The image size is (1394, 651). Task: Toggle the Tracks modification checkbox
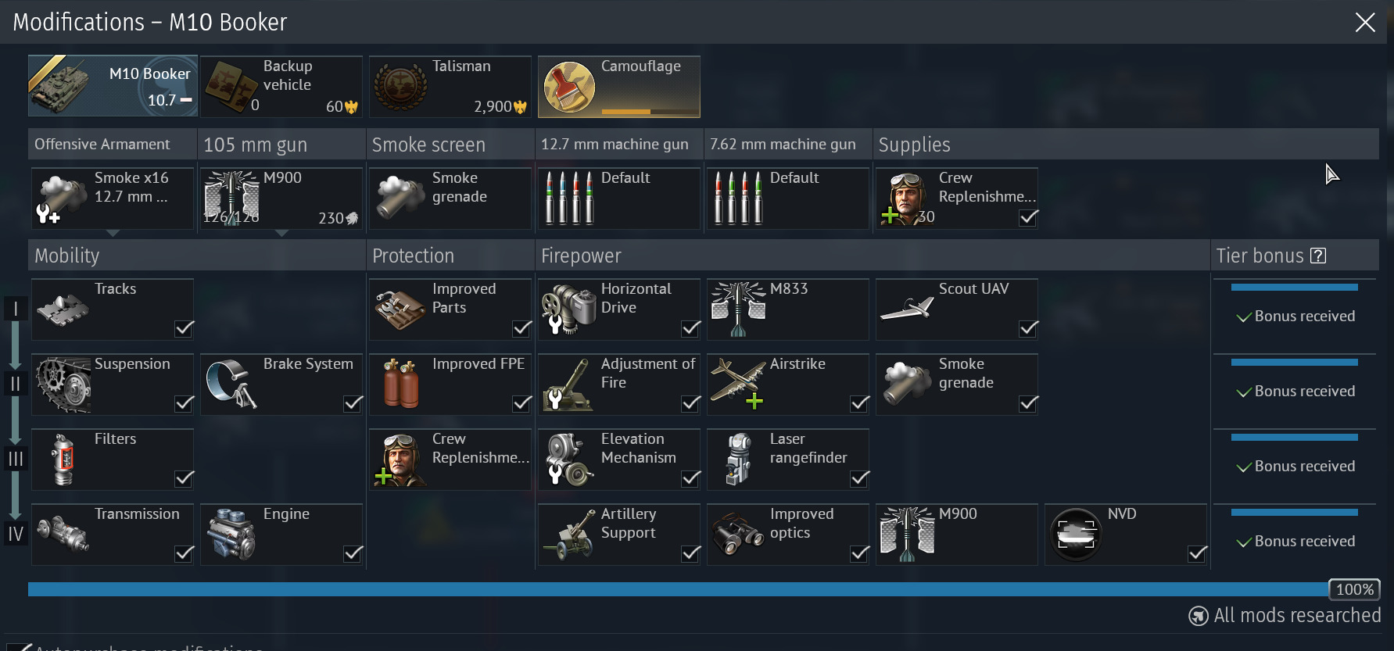pos(185,328)
